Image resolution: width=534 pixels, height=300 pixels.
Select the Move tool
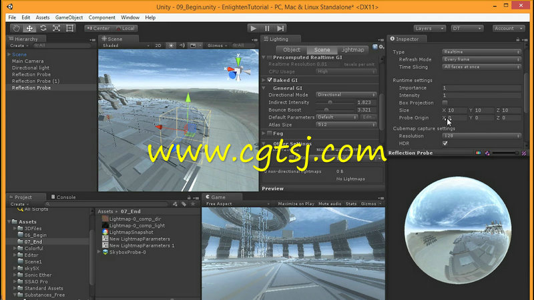click(x=29, y=28)
